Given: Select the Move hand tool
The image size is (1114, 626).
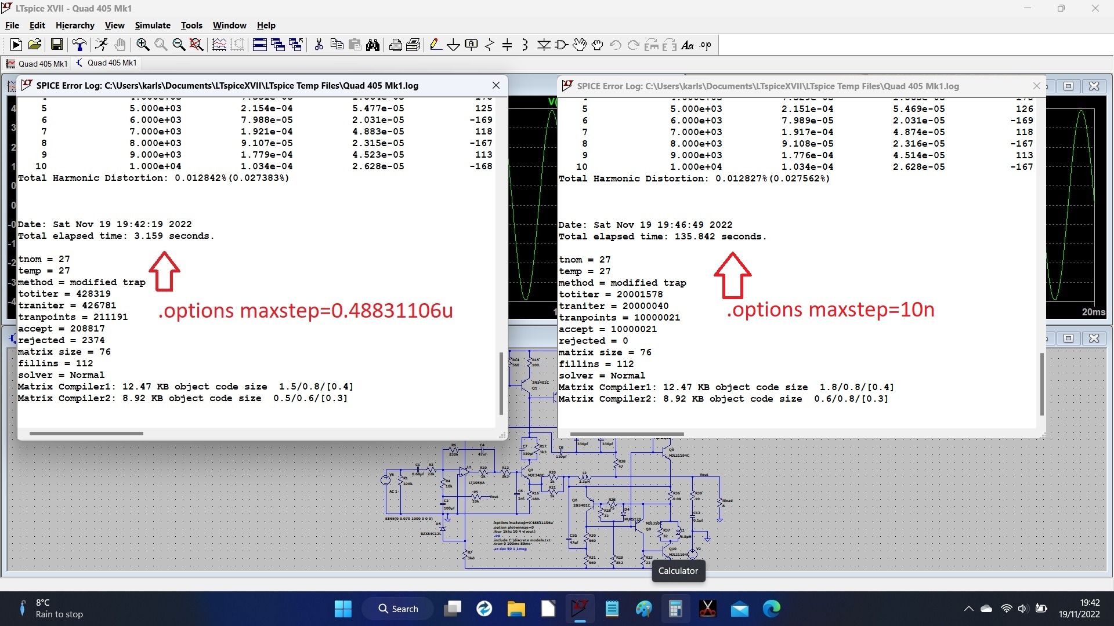Looking at the screenshot, I should 580,45.
